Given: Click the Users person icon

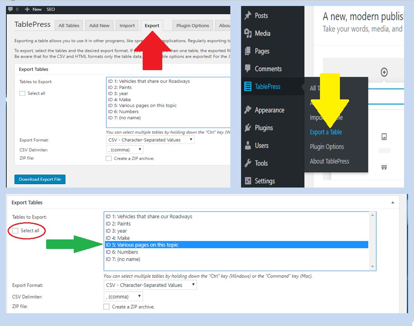Looking at the screenshot, I should pyautogui.click(x=248, y=145).
